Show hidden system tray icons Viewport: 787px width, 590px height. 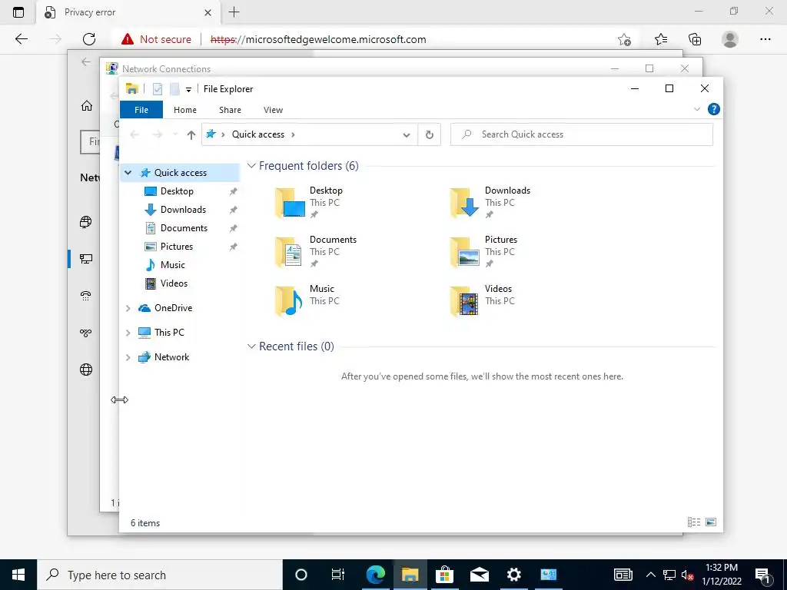click(650, 575)
